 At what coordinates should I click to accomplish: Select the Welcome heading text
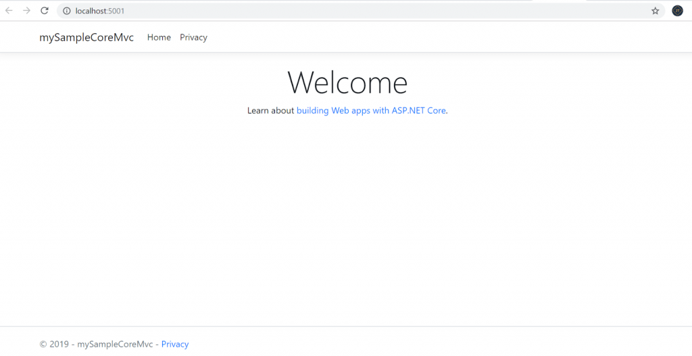pyautogui.click(x=347, y=82)
